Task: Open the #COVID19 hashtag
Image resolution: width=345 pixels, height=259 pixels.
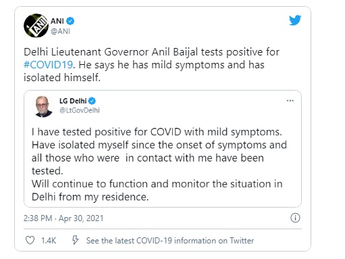Action: 48,65
